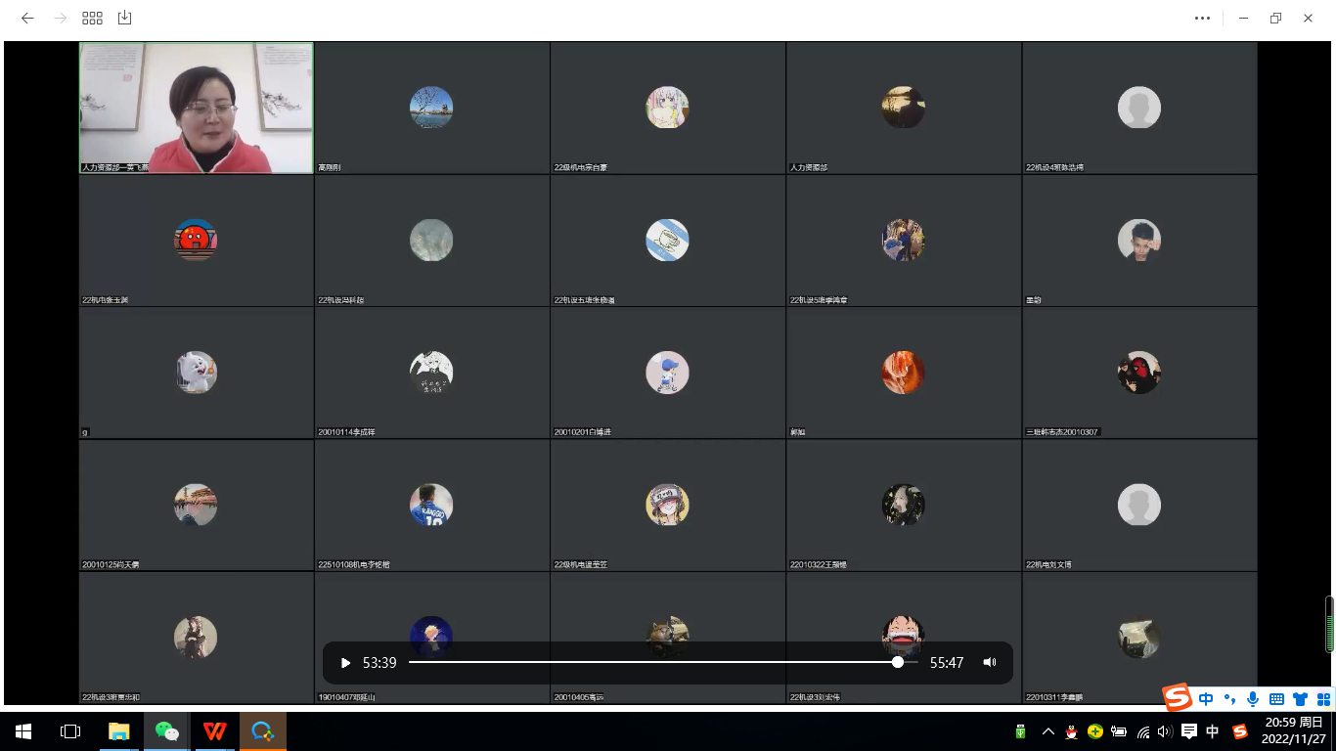
Task: Toggle Sogou Chinese/English mode in floating bar
Action: pyautogui.click(x=1206, y=699)
